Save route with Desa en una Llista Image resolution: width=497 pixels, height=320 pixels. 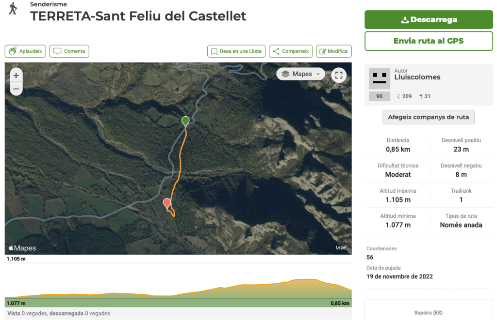[x=236, y=51]
